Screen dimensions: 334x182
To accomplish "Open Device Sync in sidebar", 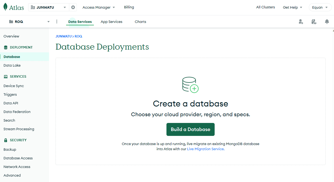I will pyautogui.click(x=14, y=86).
